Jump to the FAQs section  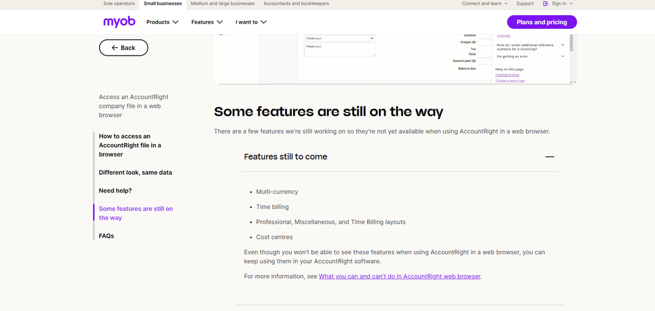pos(106,236)
